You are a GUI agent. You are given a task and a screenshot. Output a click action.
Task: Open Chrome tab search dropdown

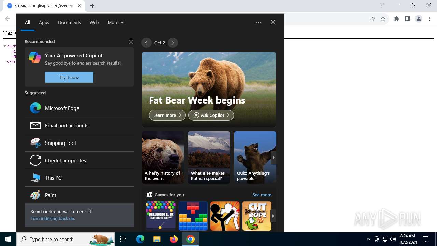coord(382,5)
